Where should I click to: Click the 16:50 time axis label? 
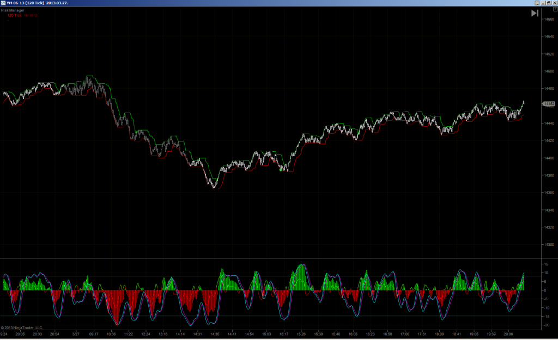pyautogui.click(x=387, y=334)
